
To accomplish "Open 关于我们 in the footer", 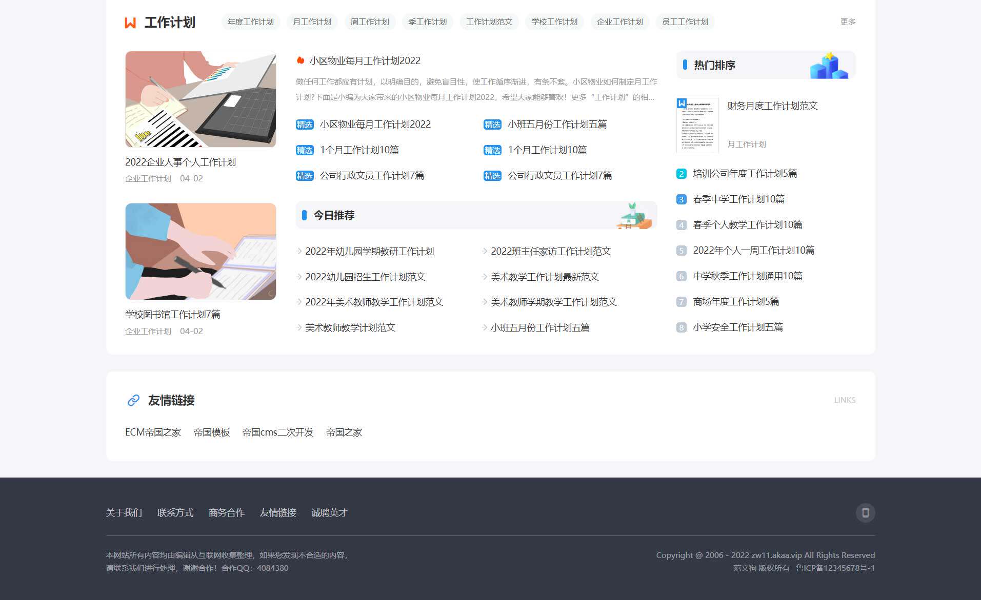I will (x=124, y=512).
